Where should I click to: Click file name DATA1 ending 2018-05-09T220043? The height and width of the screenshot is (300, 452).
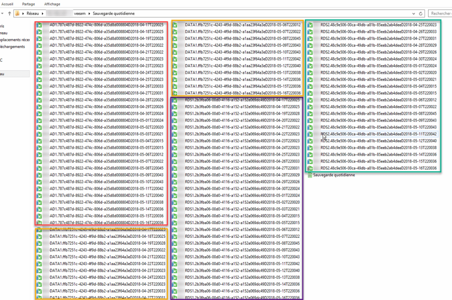(243, 46)
